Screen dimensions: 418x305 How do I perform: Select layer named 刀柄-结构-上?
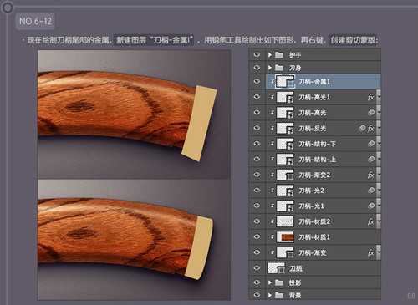point(317,160)
